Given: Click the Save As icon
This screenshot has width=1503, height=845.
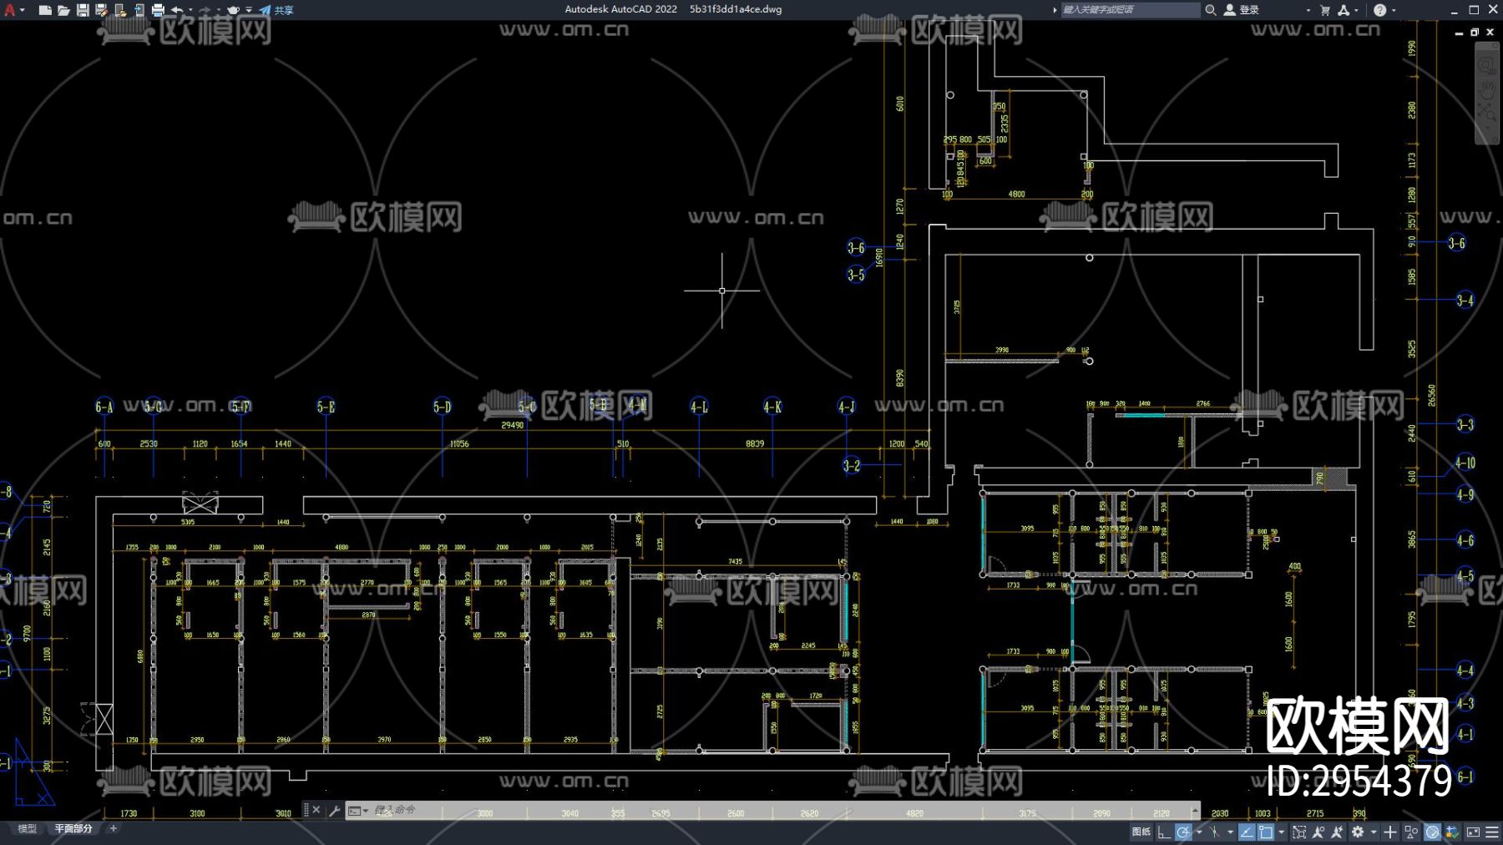Looking at the screenshot, I should (x=101, y=10).
